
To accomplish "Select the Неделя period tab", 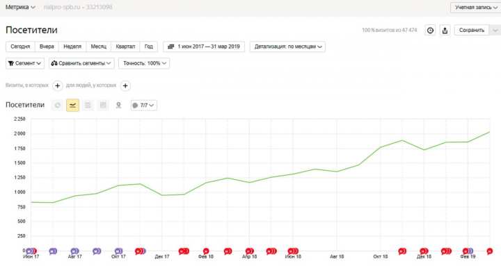I will tap(72, 47).
